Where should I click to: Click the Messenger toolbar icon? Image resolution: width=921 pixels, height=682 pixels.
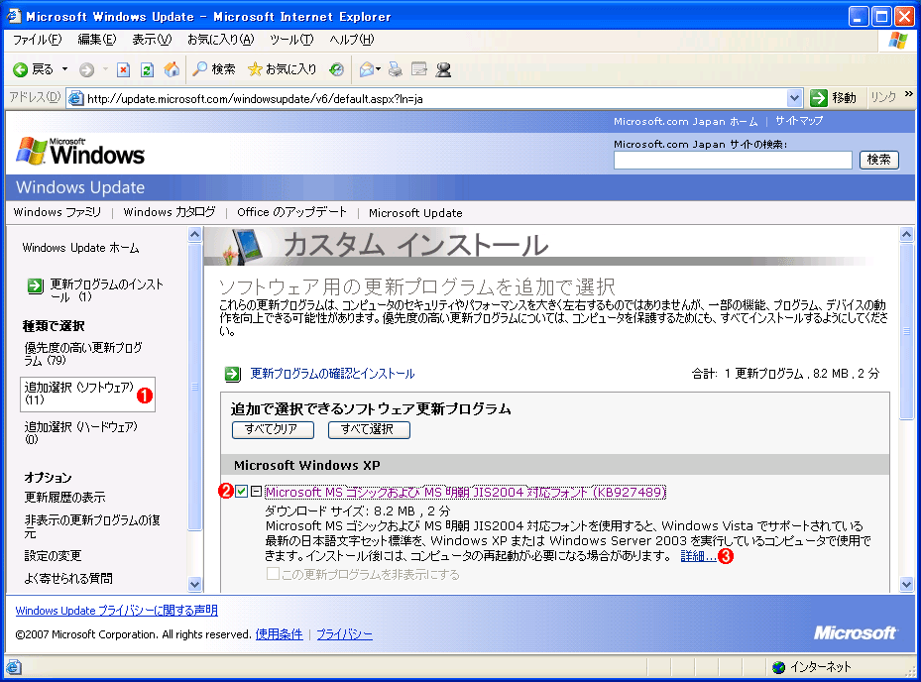[443, 70]
